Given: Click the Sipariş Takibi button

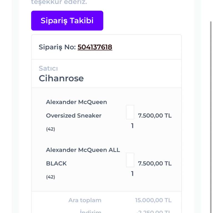Looking at the screenshot, I should [x=67, y=21].
